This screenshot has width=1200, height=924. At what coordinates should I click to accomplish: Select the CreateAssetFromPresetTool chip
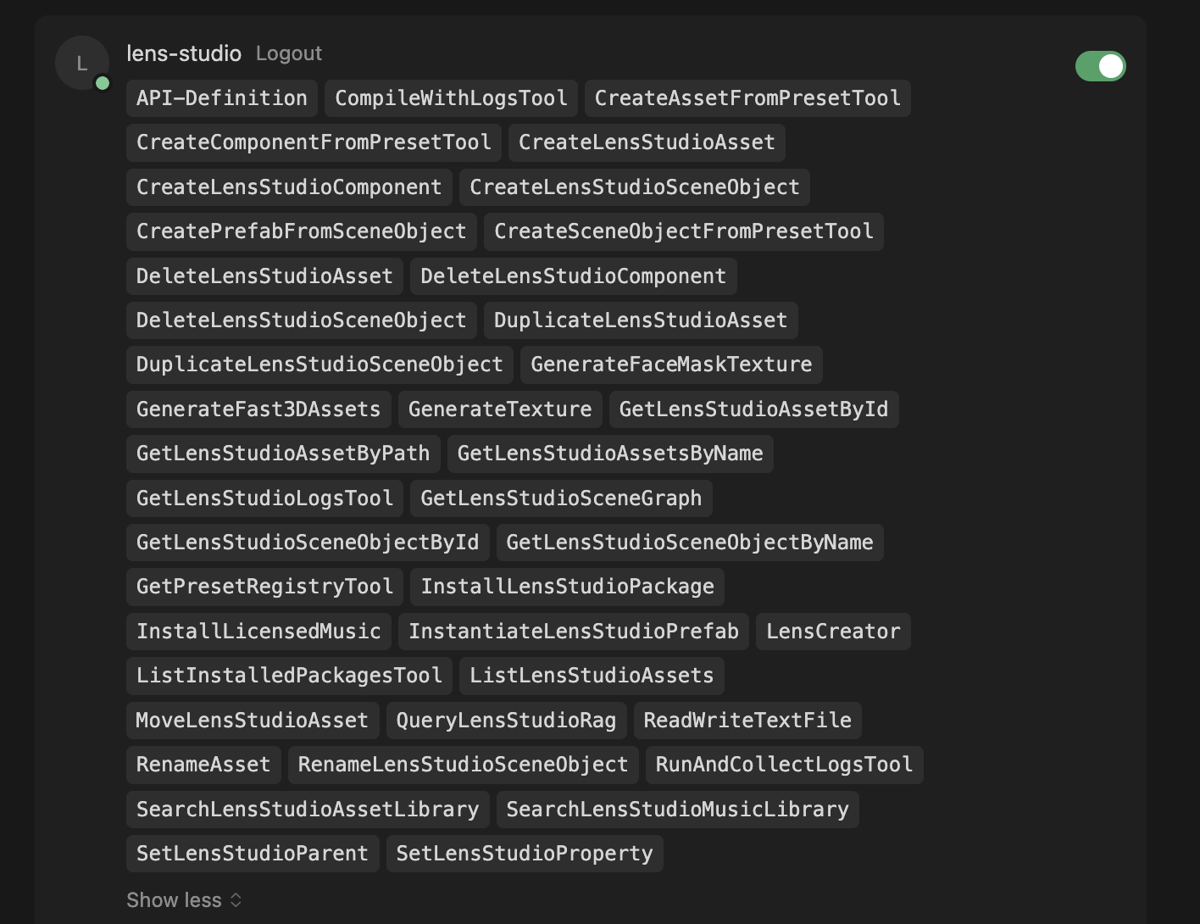click(747, 98)
